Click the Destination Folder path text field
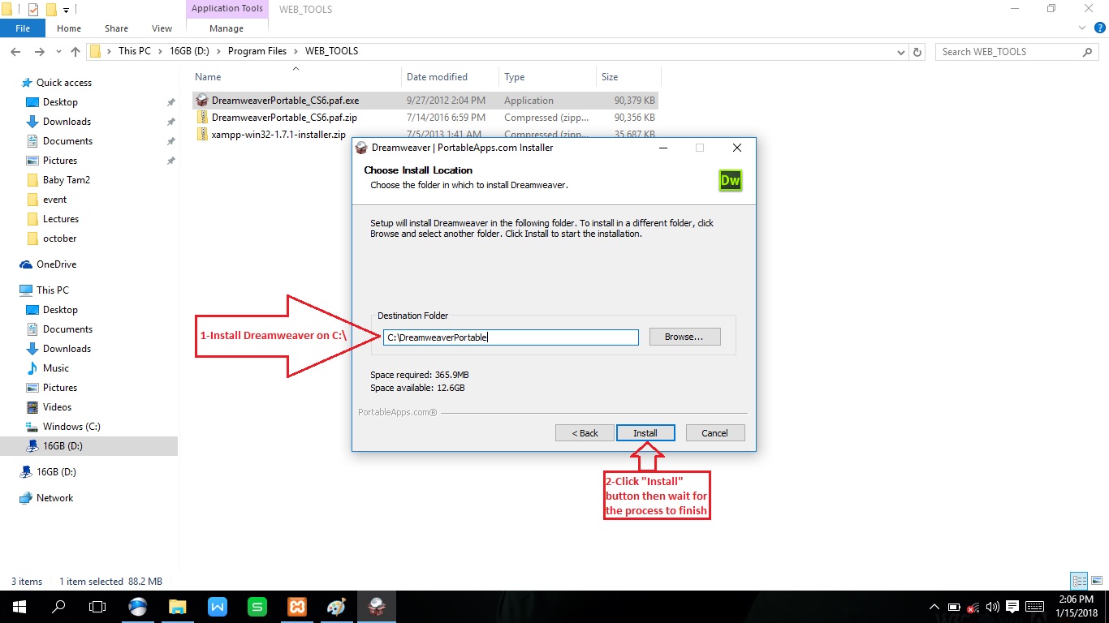This screenshot has height=623, width=1109. coord(511,337)
